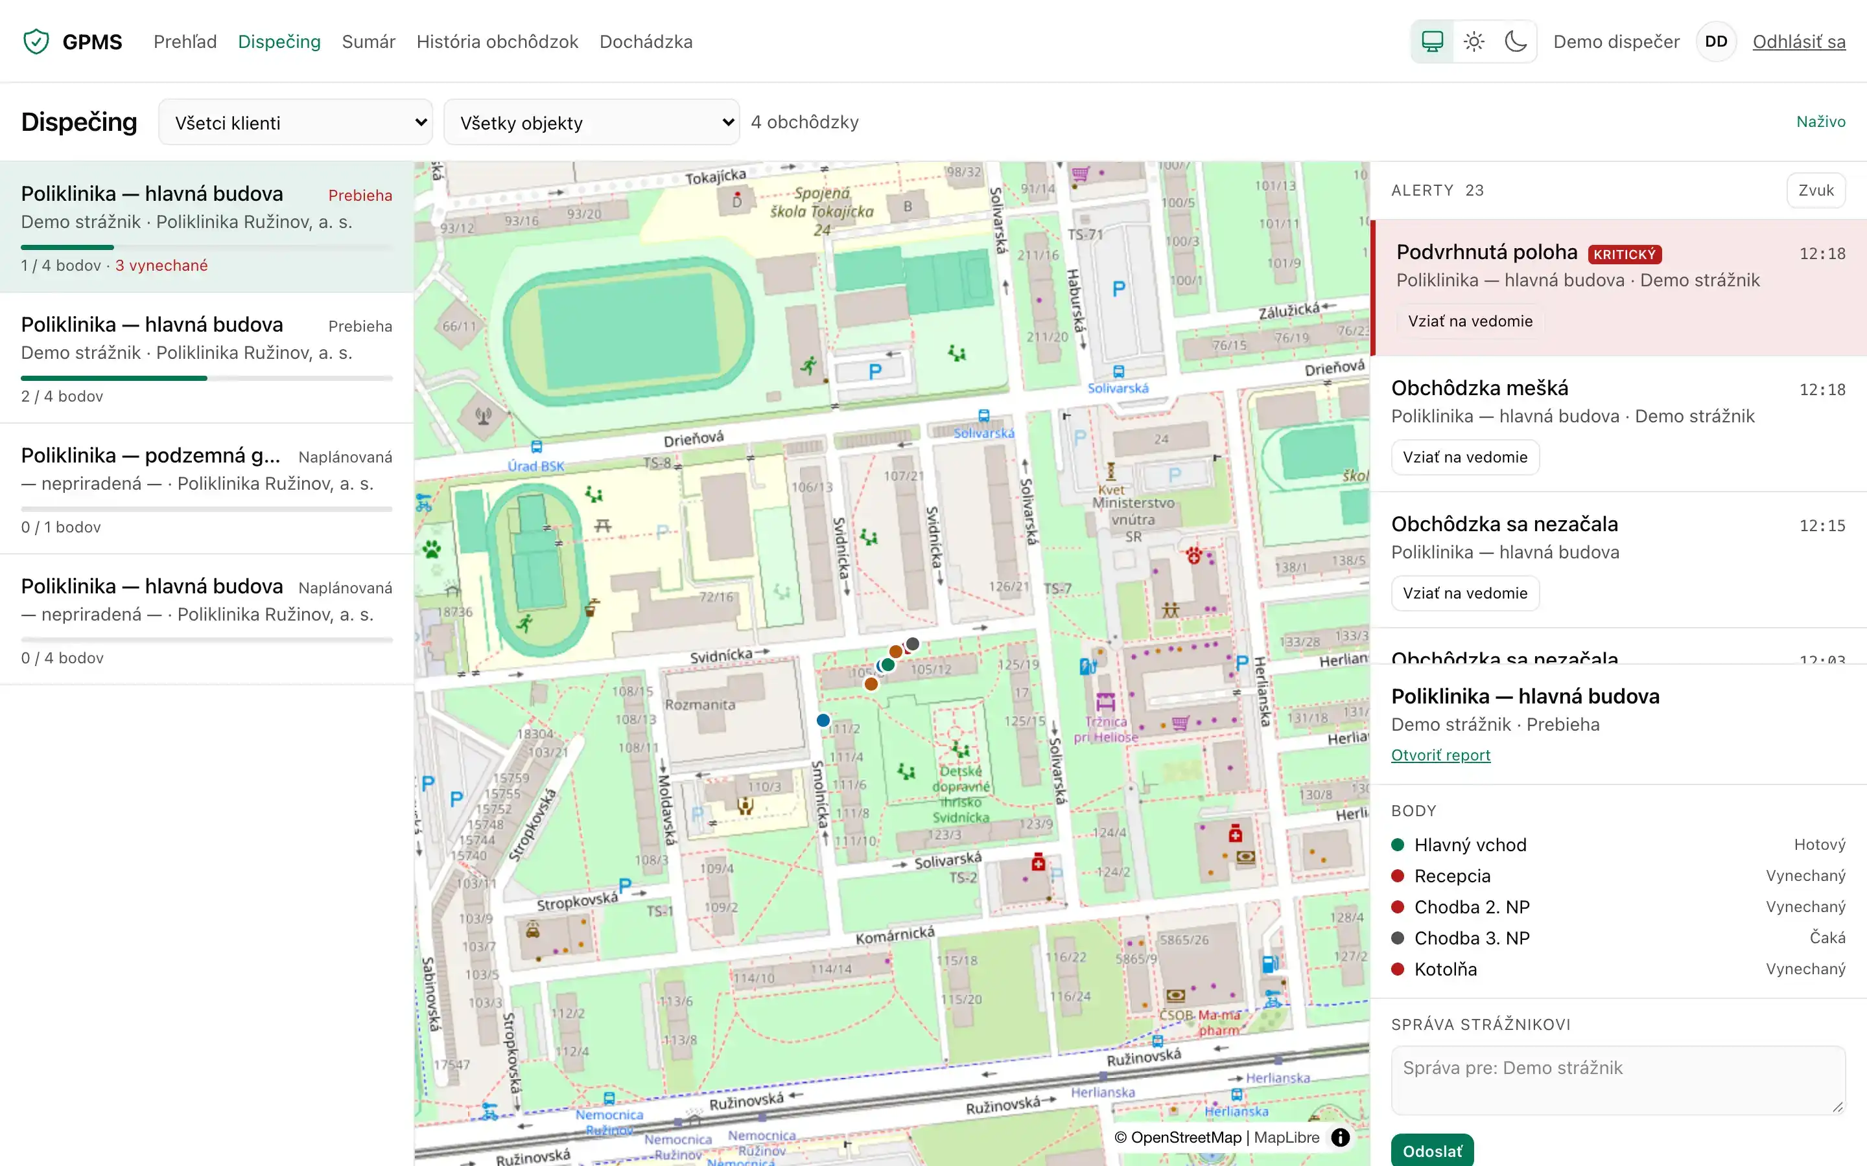This screenshot has height=1166, width=1867.
Task: Click the Kotolňa checkpoint row
Action: tap(1618, 969)
